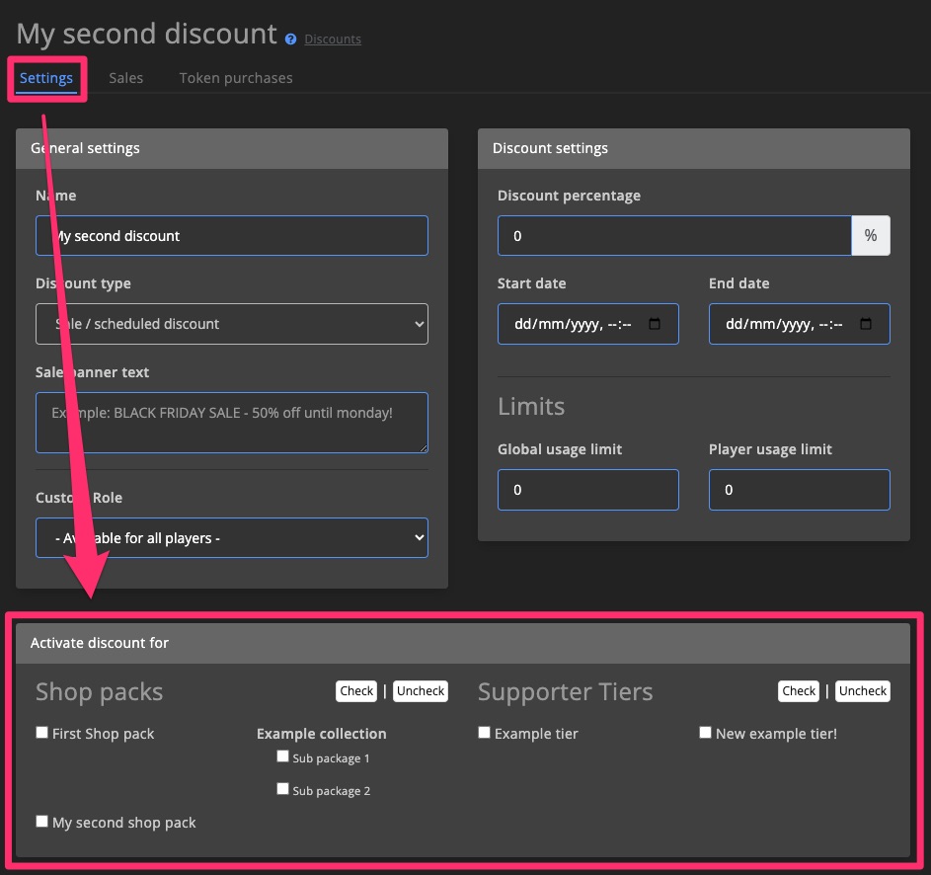Click the Discounts link
Screen dimensions: 931x875
click(332, 39)
